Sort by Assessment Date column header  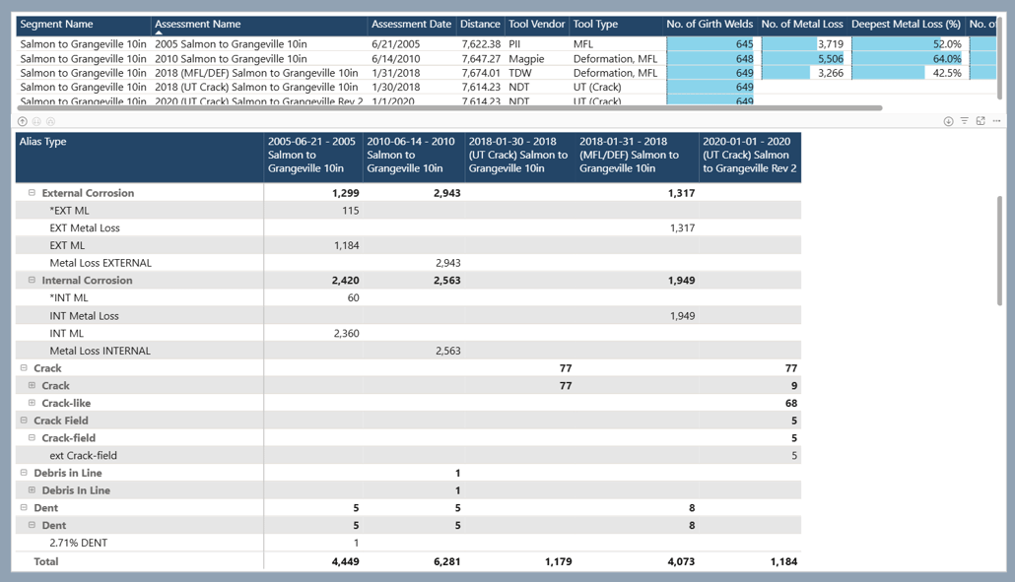click(411, 24)
